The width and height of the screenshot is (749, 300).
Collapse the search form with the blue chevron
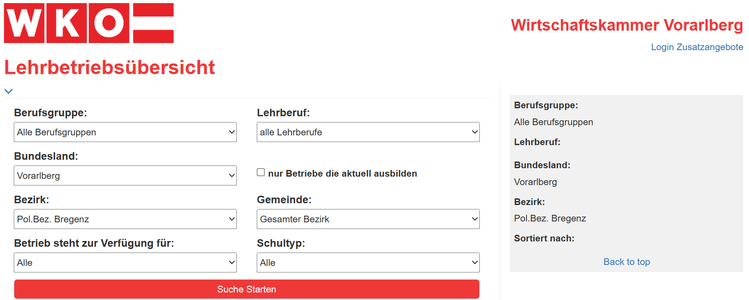pos(8,91)
